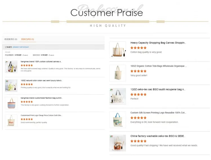The height and width of the screenshot is (160, 211).
Task: Open kangmao brand customized fashion bag link
Action: tap(42, 98)
